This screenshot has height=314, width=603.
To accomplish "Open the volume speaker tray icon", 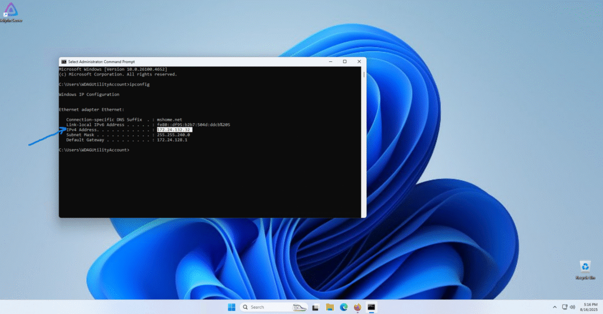I will (x=572, y=307).
